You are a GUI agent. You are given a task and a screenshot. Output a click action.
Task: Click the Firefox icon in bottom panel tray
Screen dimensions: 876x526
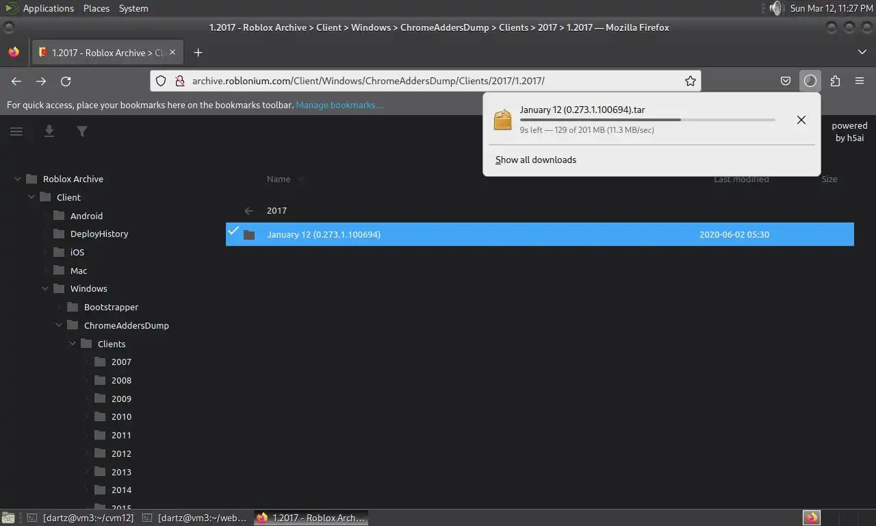(x=812, y=518)
